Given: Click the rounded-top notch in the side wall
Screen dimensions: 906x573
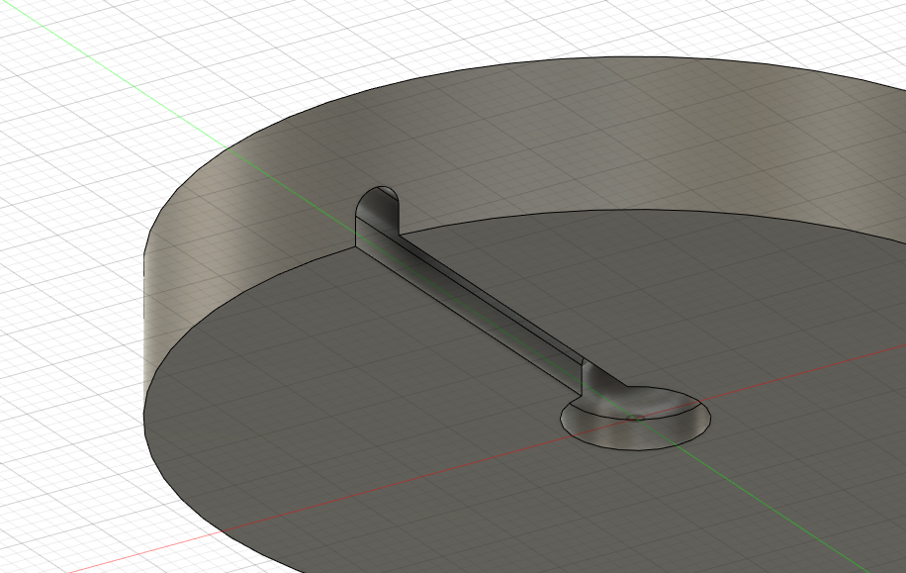Looking at the screenshot, I should coord(377,212).
